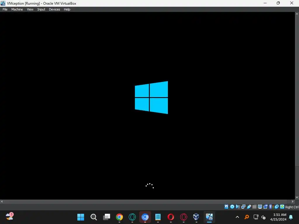
Task: Open Task View from taskbar
Action: click(x=106, y=217)
